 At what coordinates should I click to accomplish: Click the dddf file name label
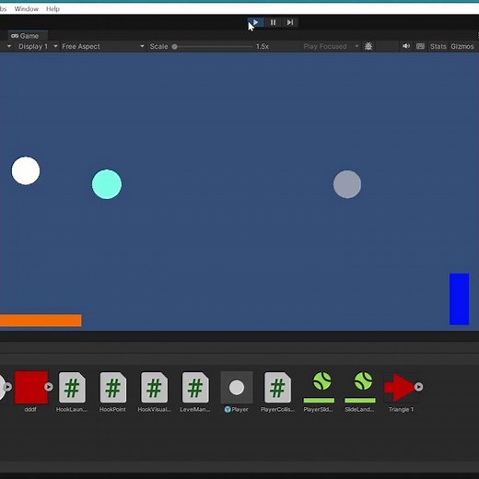tap(30, 409)
